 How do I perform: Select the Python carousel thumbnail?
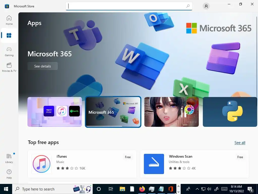click(230, 112)
